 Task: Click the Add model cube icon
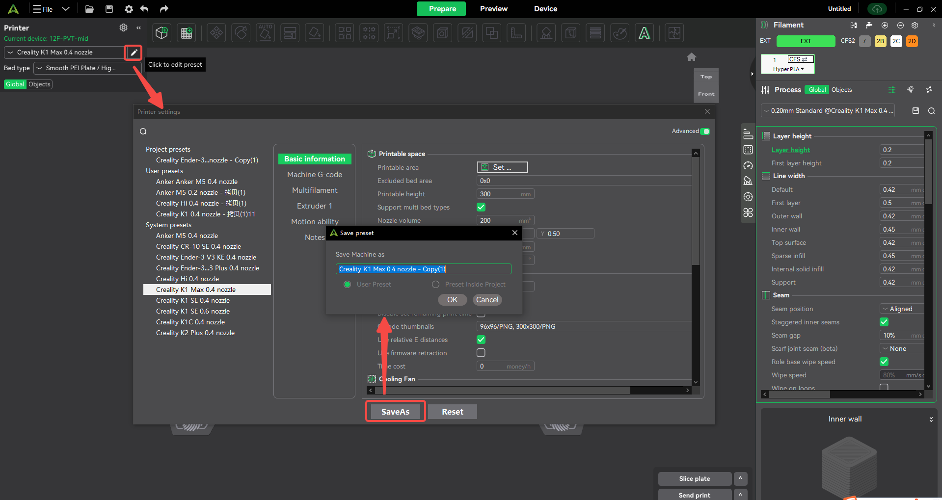click(162, 33)
